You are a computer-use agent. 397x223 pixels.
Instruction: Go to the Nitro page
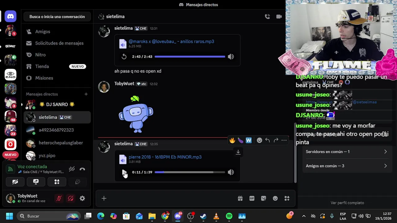(57, 55)
